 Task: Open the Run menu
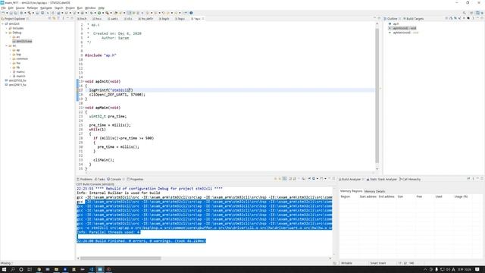tap(80, 8)
